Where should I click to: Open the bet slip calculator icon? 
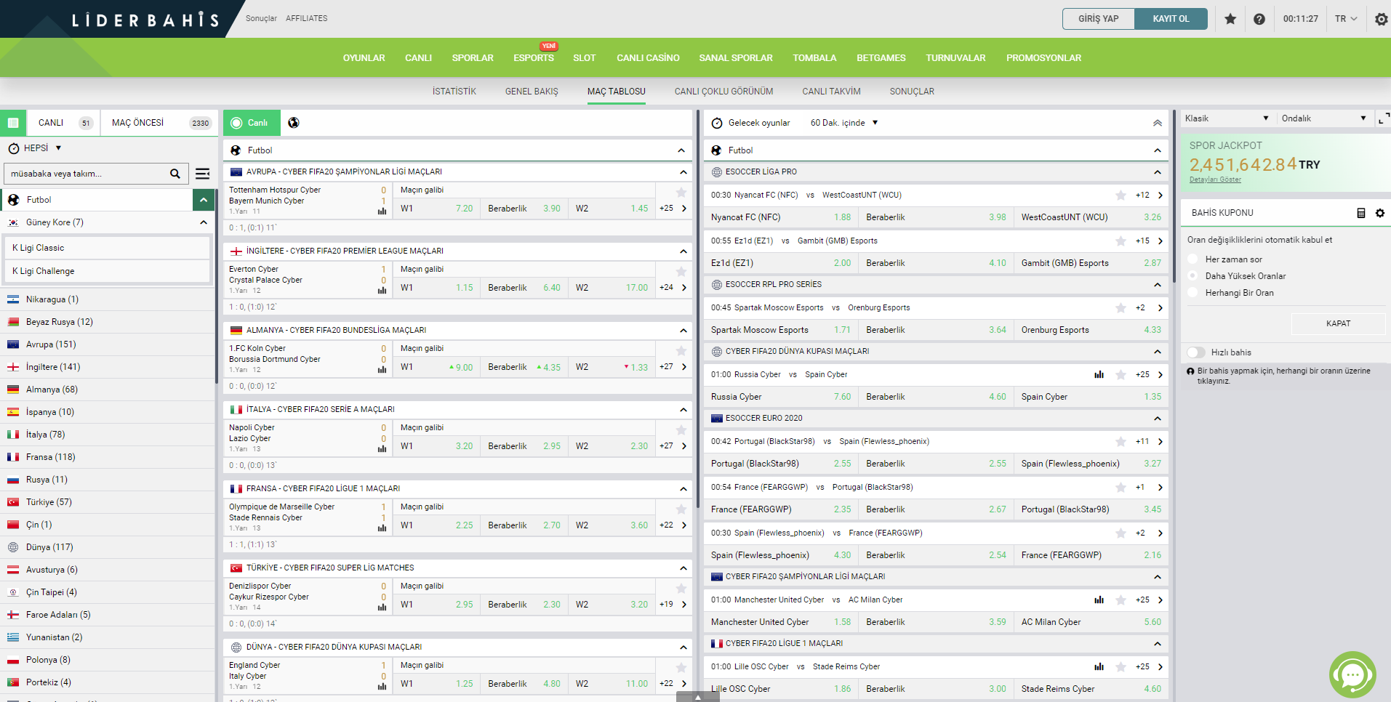(1361, 213)
